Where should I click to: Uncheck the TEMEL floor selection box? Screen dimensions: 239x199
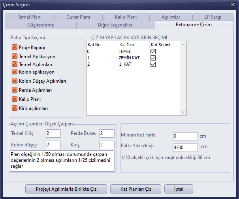[153, 51]
